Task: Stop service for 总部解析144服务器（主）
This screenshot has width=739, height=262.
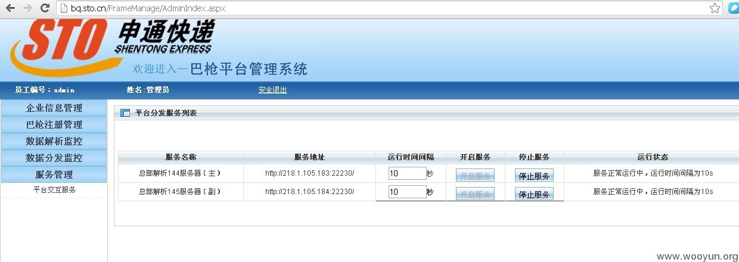Action: [x=534, y=176]
